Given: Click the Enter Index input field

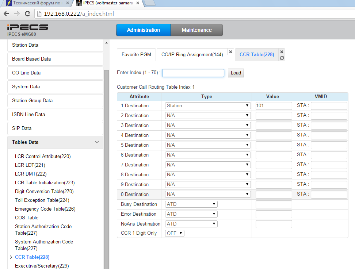Looking at the screenshot, I should point(193,73).
